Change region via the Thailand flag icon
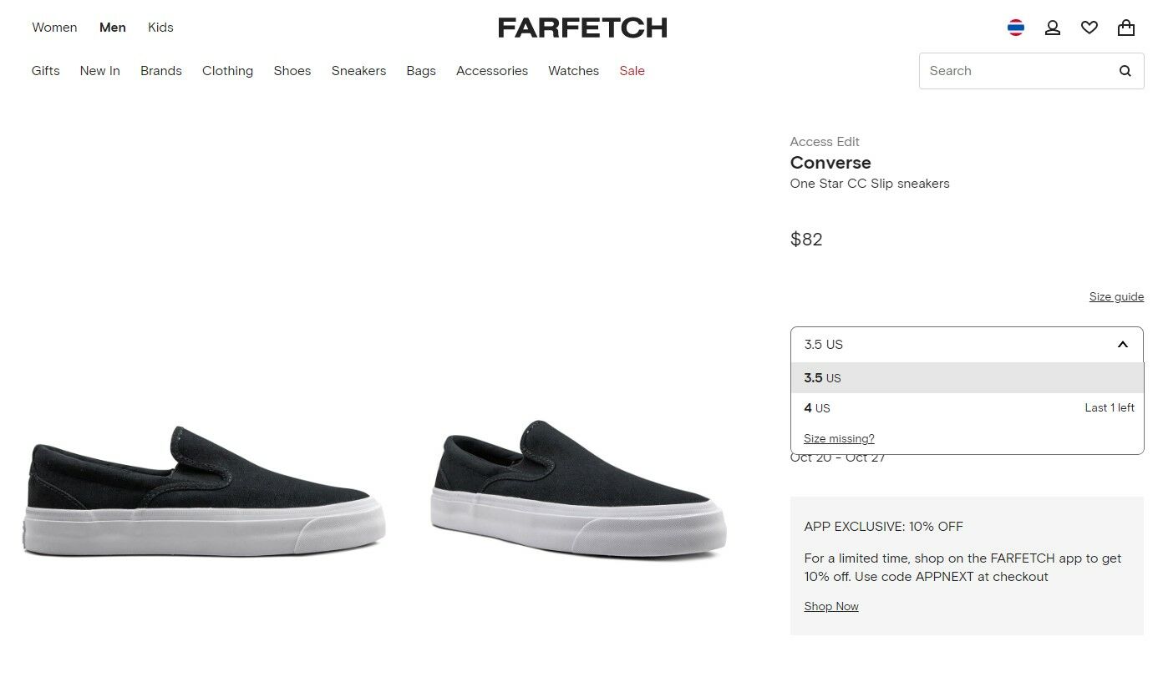Image resolution: width=1163 pixels, height=682 pixels. [1015, 26]
